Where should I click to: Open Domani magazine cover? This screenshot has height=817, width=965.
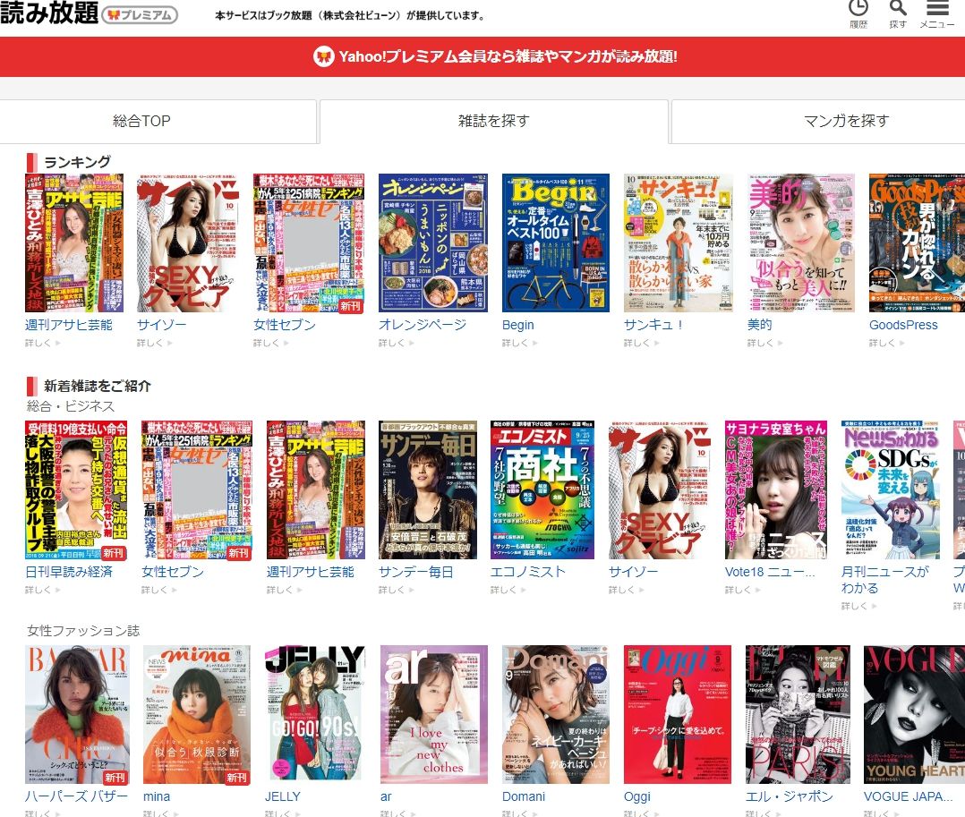pyautogui.click(x=556, y=715)
